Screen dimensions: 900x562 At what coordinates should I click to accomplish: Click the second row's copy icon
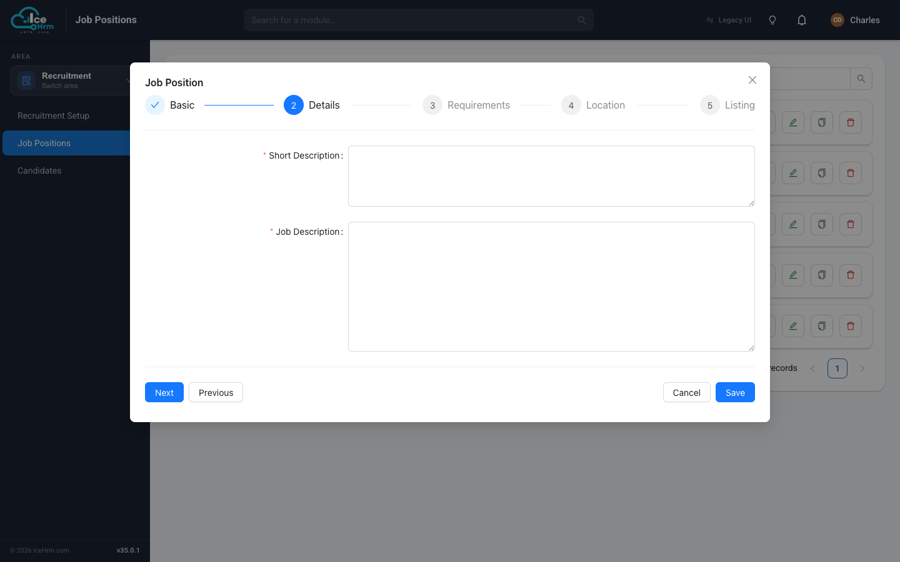coord(822,173)
